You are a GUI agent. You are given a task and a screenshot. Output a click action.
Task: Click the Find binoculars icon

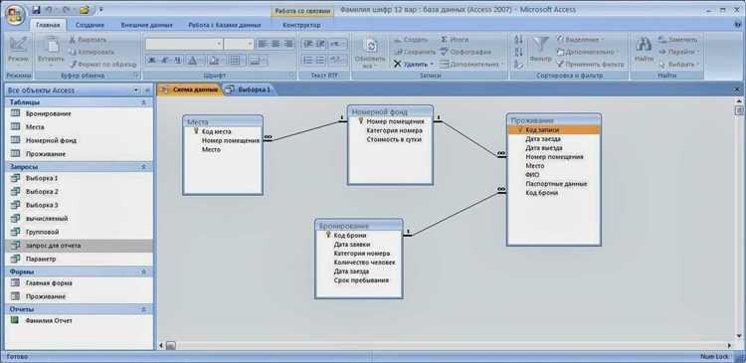[644, 45]
